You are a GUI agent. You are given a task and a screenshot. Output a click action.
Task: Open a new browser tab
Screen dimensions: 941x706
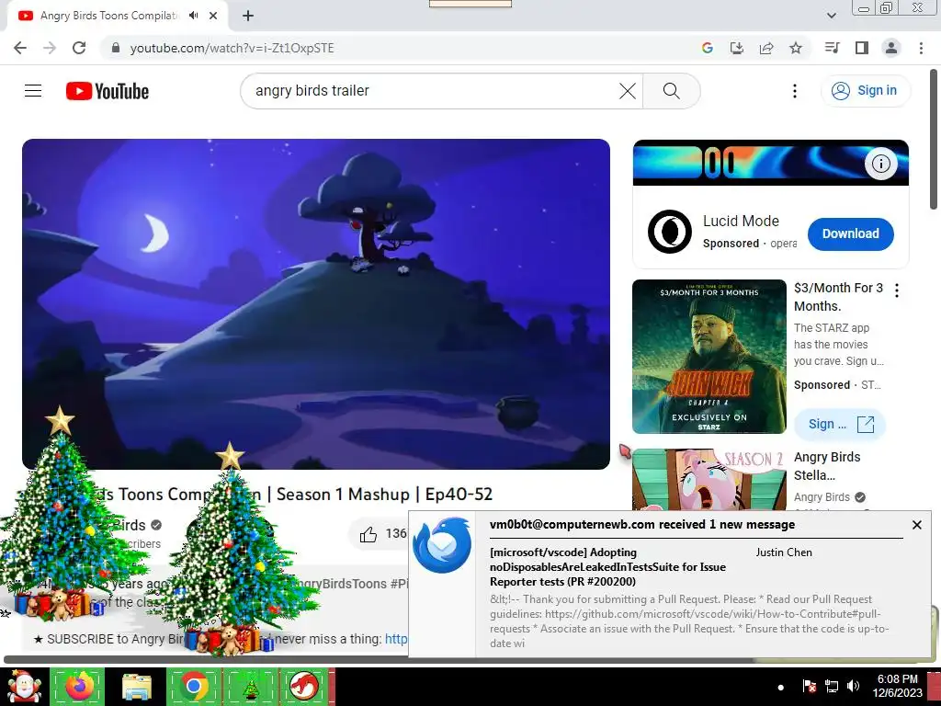pos(248,16)
